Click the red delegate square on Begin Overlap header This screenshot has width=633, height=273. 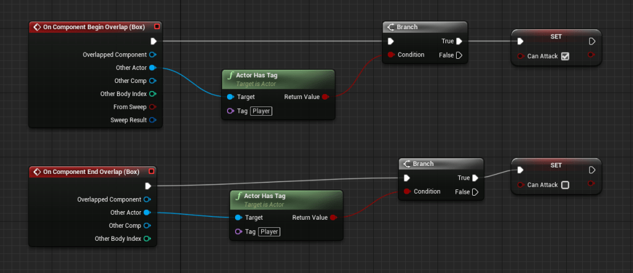pos(157,27)
